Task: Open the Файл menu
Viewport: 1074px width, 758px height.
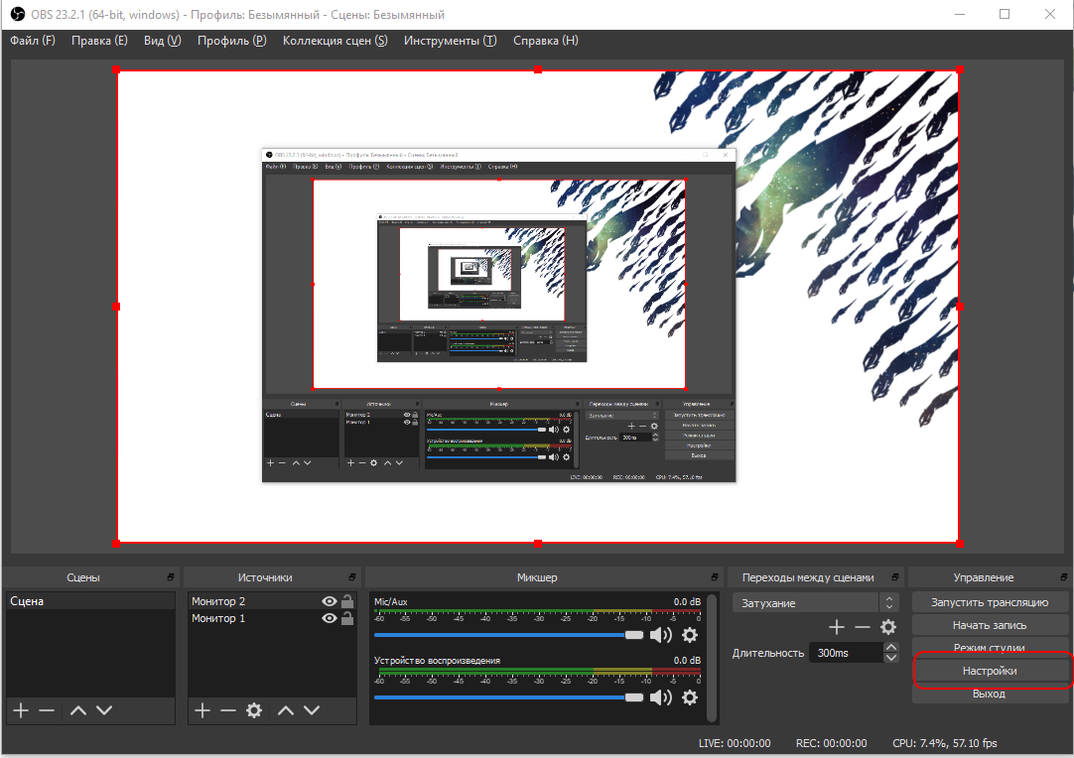Action: [x=32, y=41]
